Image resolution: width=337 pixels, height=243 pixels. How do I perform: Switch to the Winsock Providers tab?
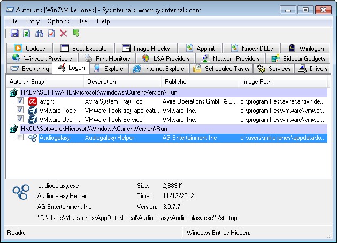coord(42,58)
